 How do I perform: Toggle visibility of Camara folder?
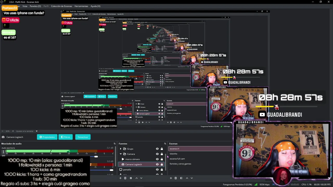click(157, 154)
